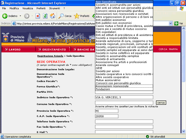Click the Telefono Sede Operativa input field
The image size is (186, 139).
coord(124,122)
